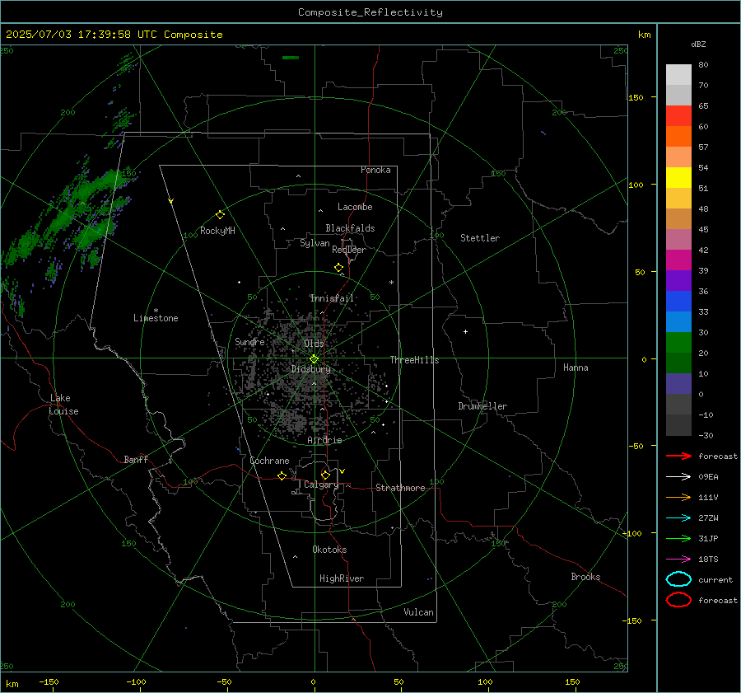Click the asterisk marker above Limestone
This screenshot has height=693, width=741.
coord(156,311)
